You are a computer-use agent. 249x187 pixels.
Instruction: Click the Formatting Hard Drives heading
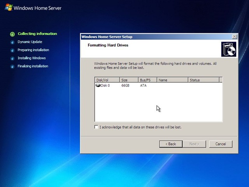pyautogui.click(x=108, y=45)
